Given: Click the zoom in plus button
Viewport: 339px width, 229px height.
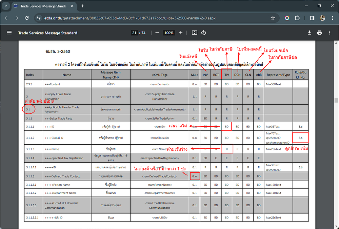Looking at the screenshot, I should coord(181,33).
